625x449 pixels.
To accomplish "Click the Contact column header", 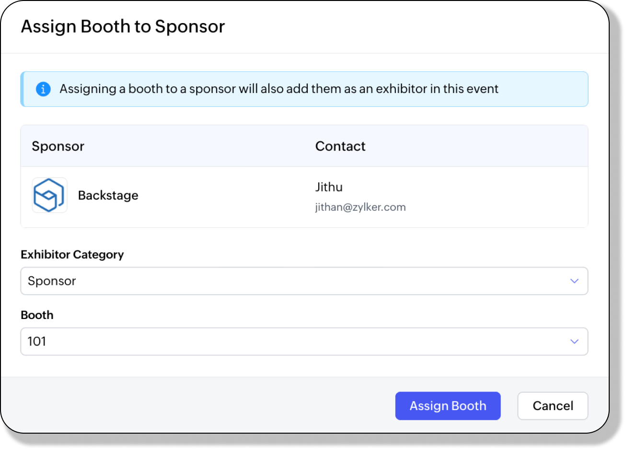I will point(340,146).
